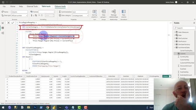The height and width of the screenshot is (110, 196).
Task: Collapse the Fields pane with the double-chevron icon
Action: pos(194,23)
